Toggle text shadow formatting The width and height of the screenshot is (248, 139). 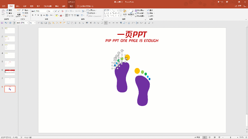coord(42,15)
